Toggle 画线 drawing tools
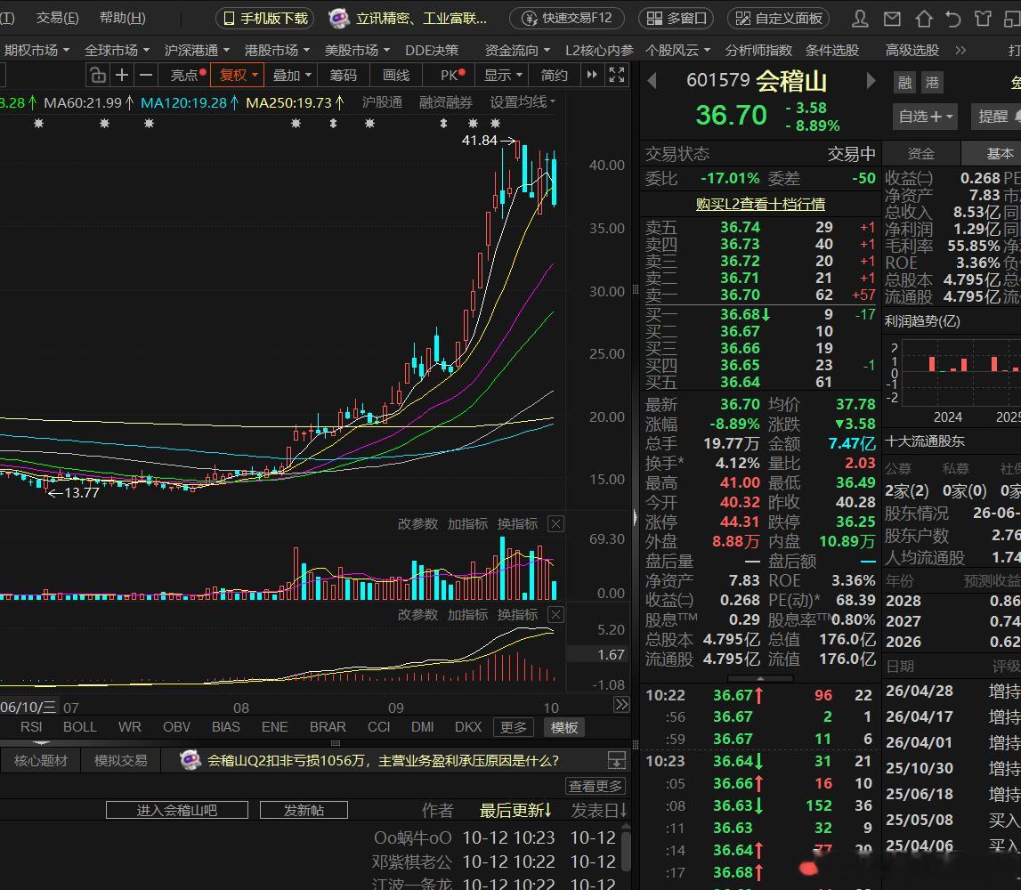The image size is (1021, 890). (x=396, y=76)
